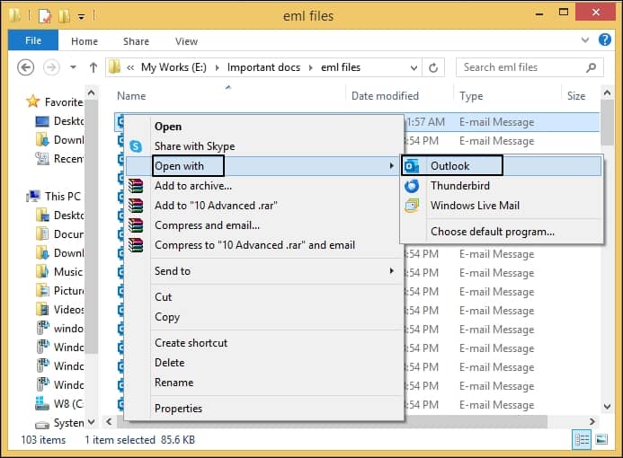Click the search magnifier icon
This screenshot has height=458, width=623.
591,67
